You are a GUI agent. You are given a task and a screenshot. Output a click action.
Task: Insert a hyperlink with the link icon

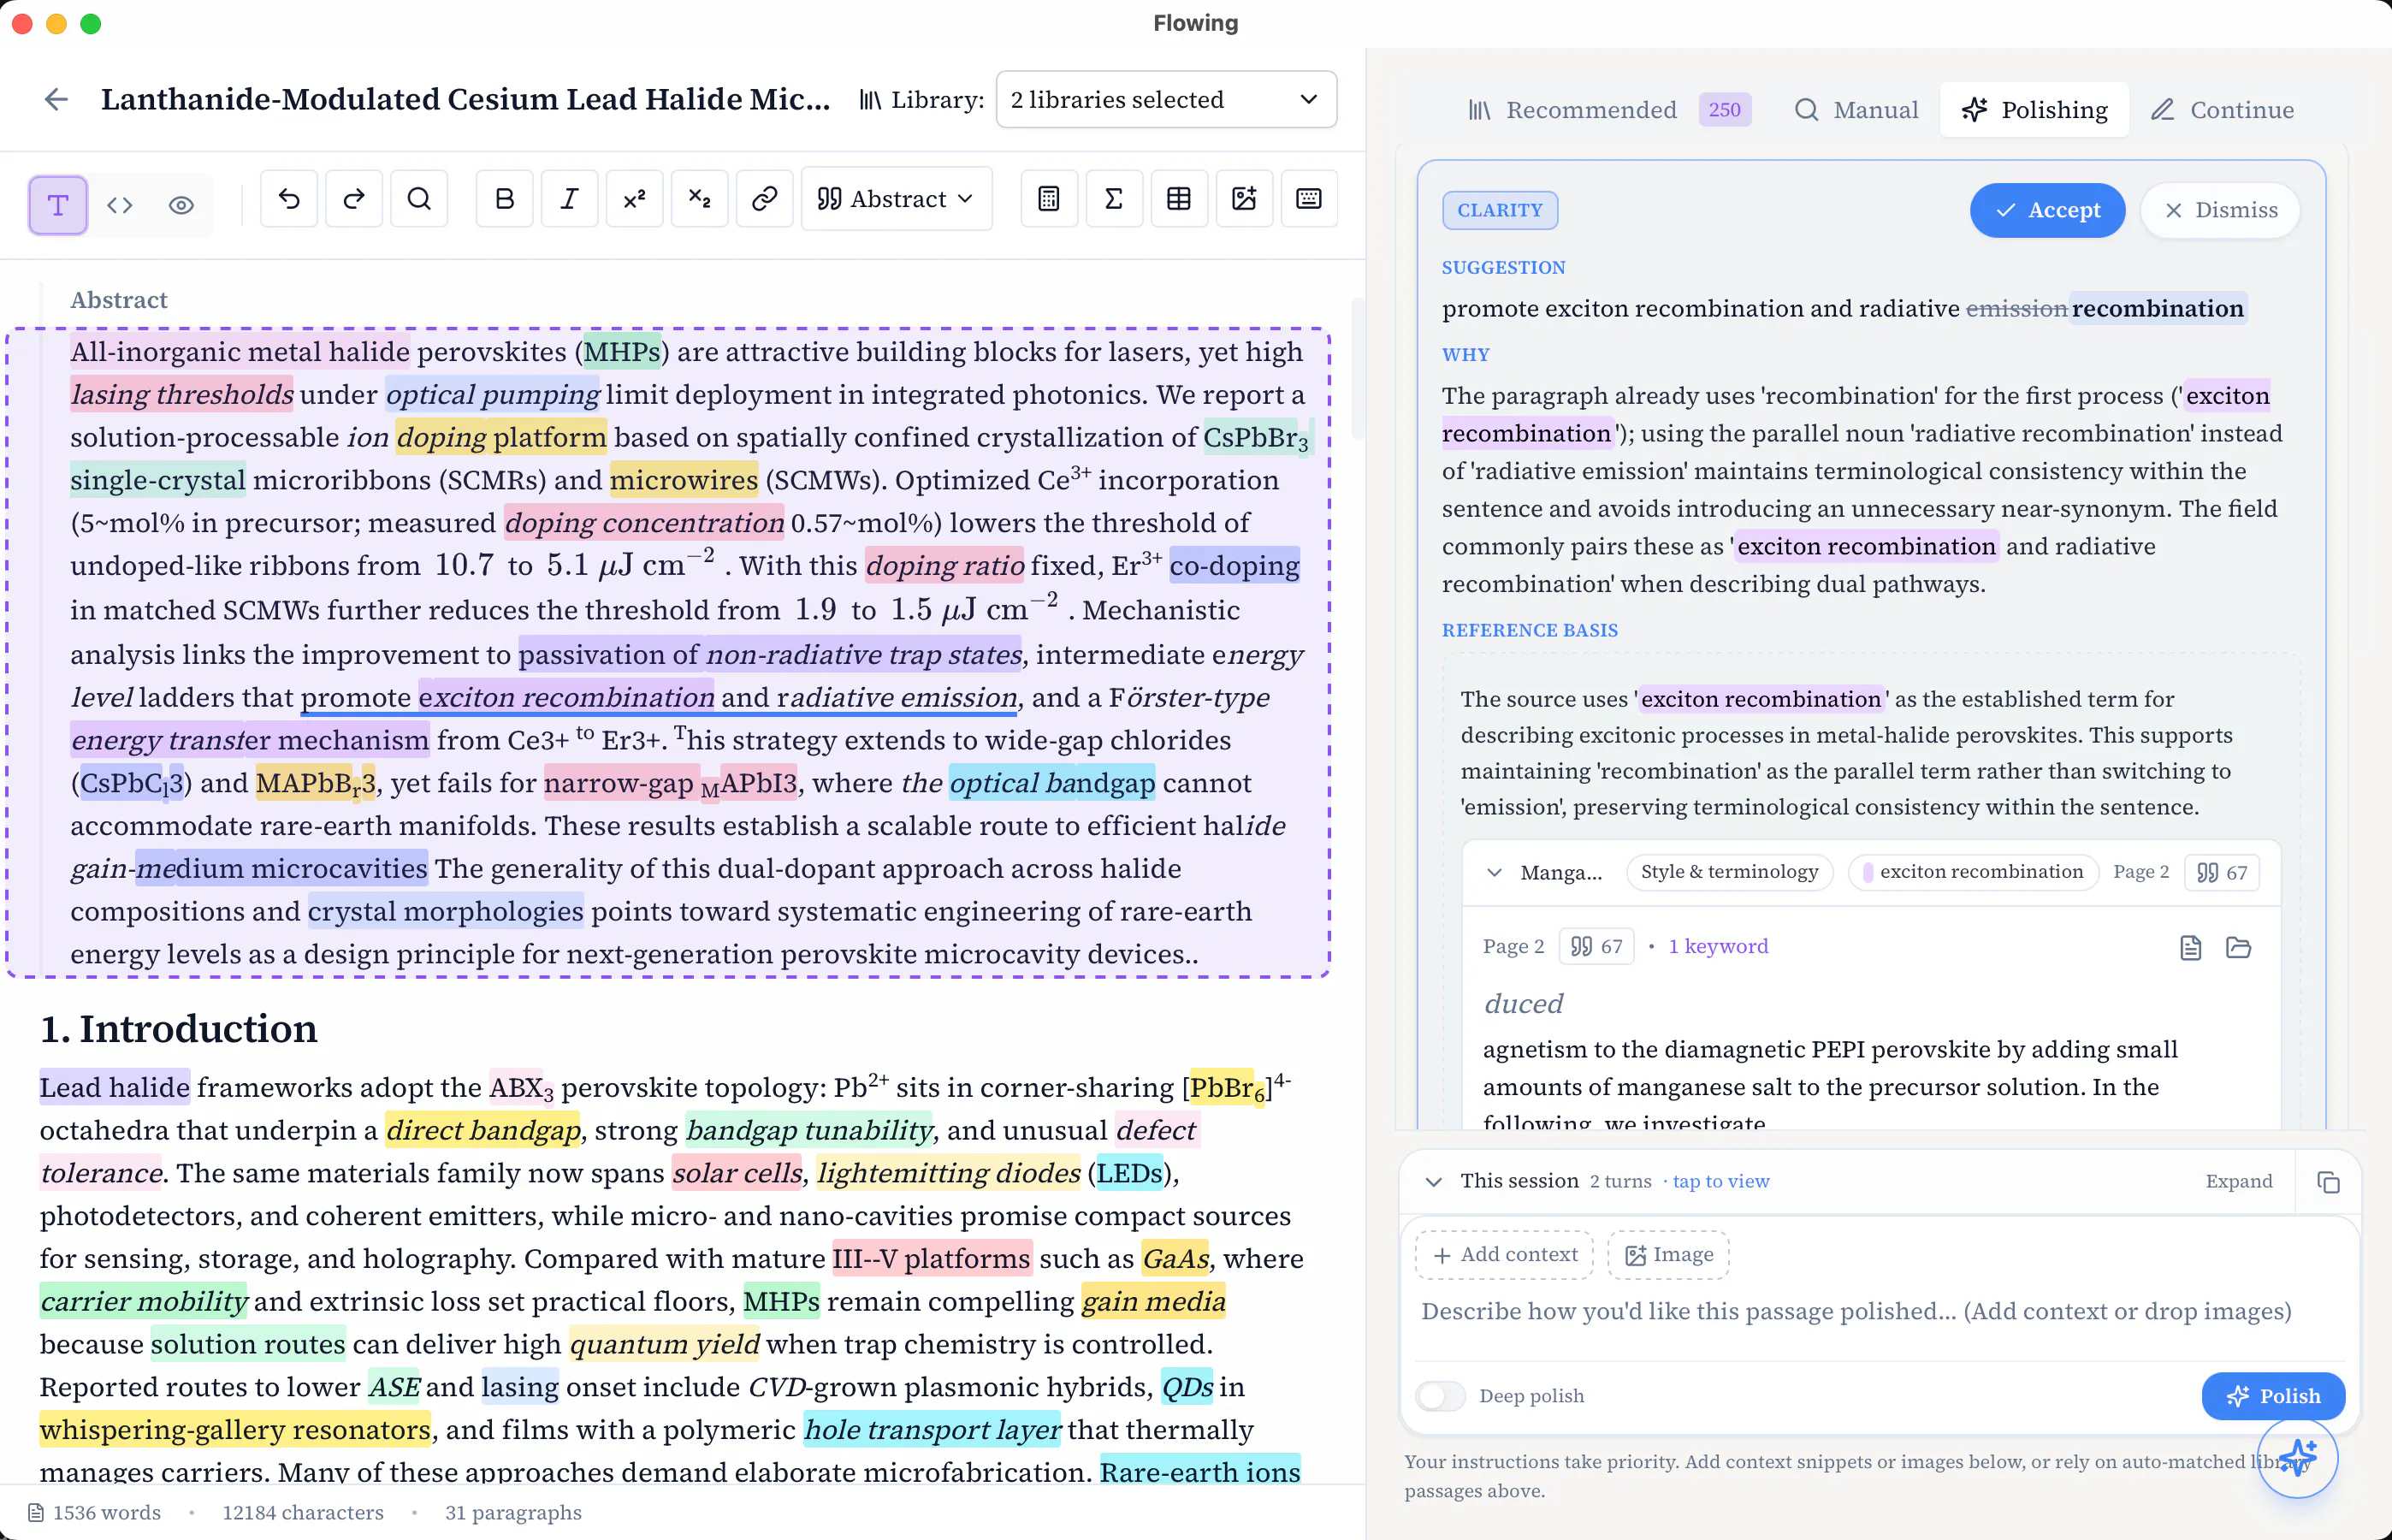765,199
